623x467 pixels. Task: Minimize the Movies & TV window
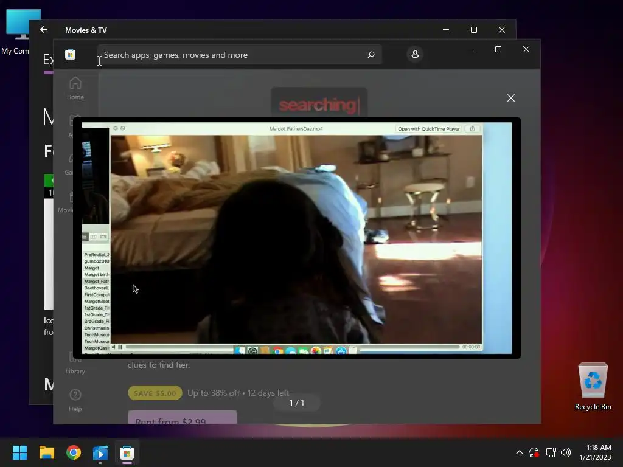pyautogui.click(x=446, y=30)
